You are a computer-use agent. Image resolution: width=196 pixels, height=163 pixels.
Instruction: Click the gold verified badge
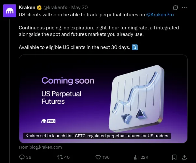[x=39, y=8]
